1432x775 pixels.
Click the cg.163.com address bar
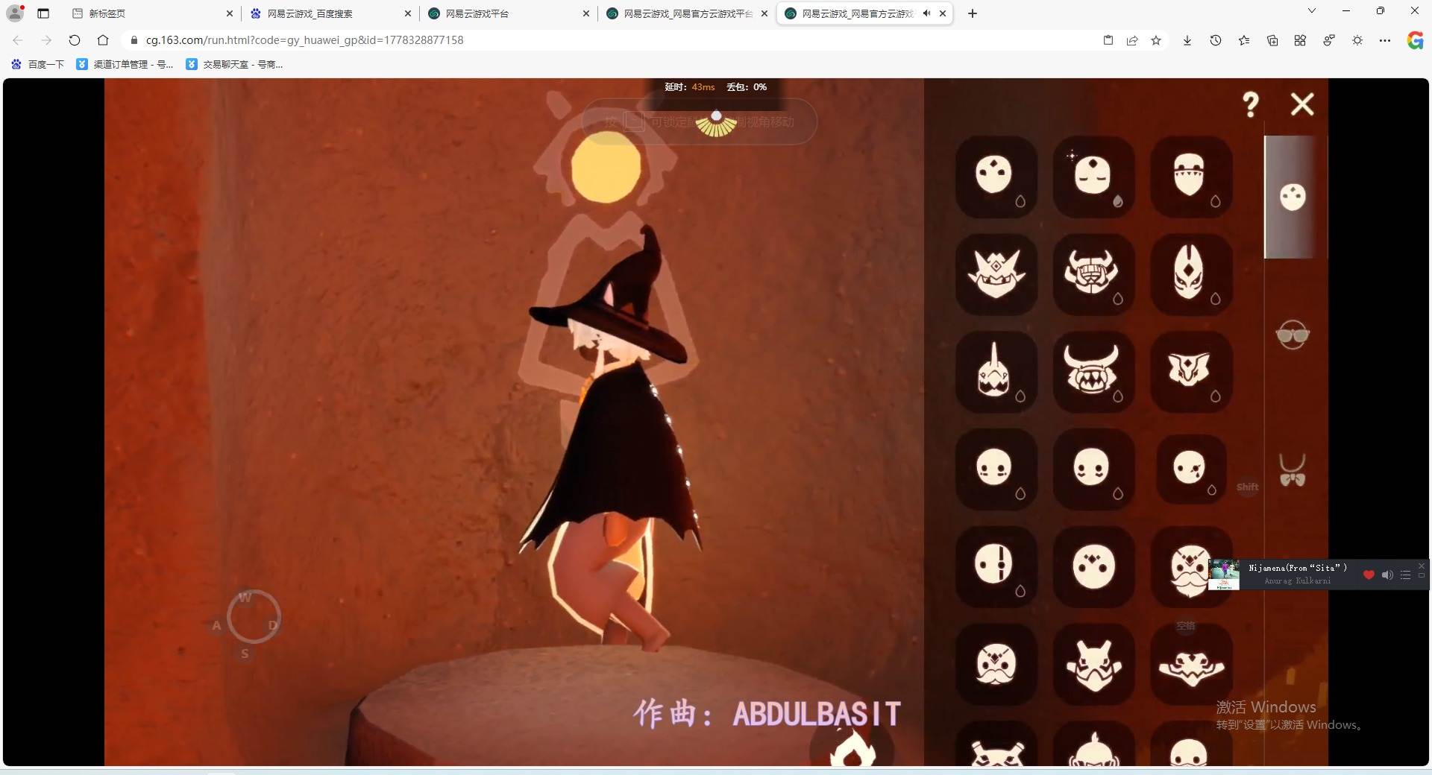(612, 40)
